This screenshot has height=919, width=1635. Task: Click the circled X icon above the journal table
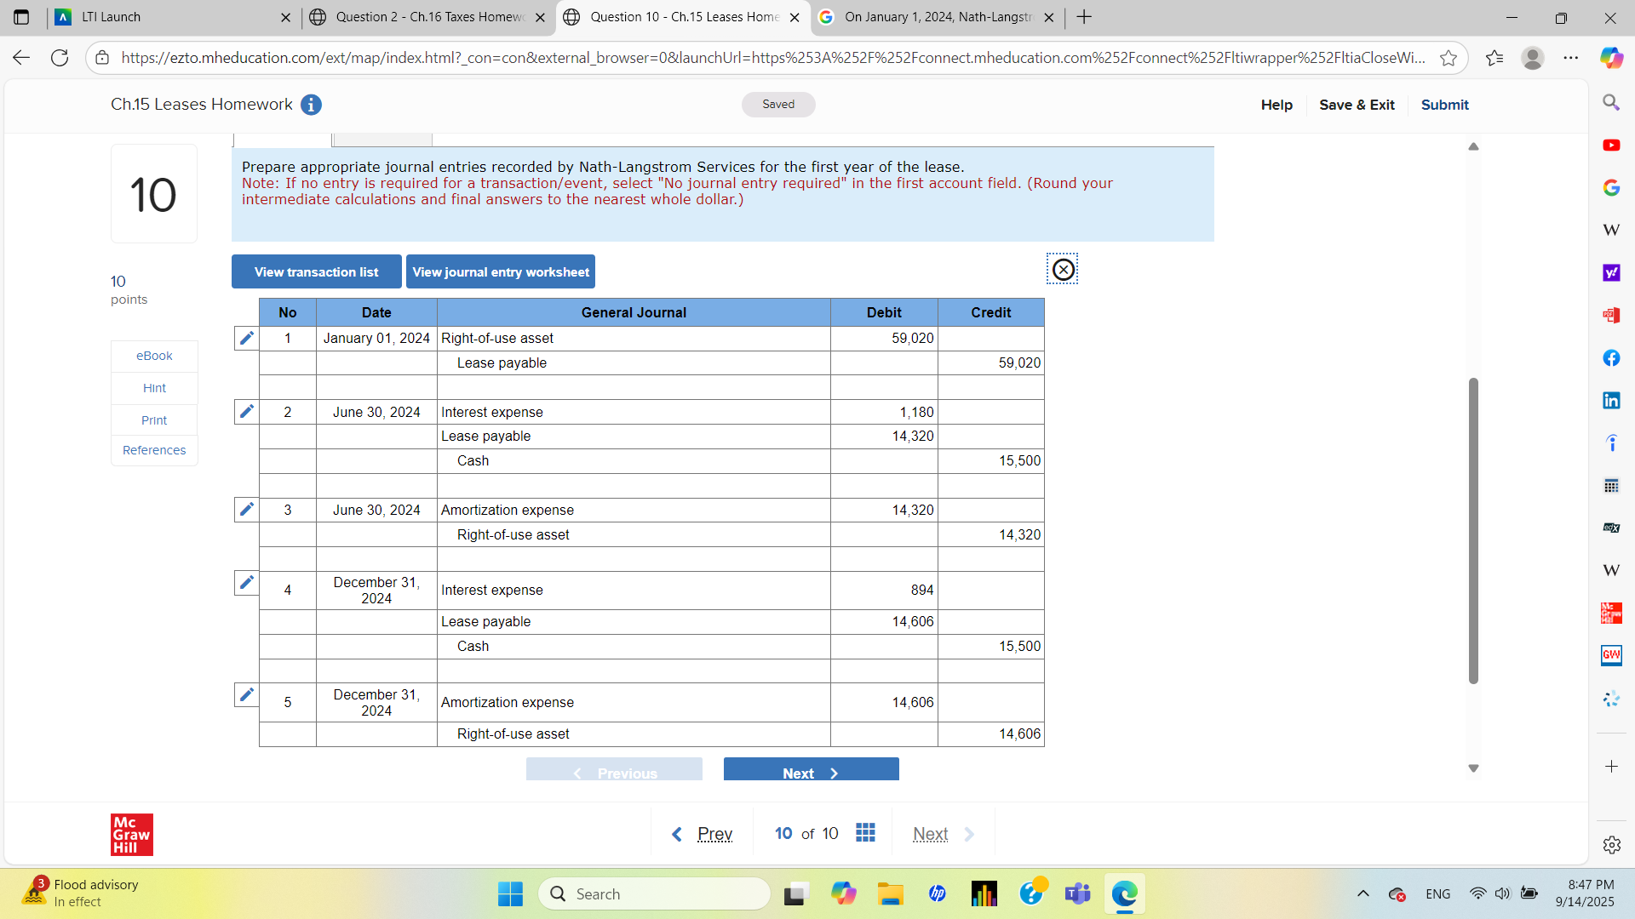(1063, 270)
